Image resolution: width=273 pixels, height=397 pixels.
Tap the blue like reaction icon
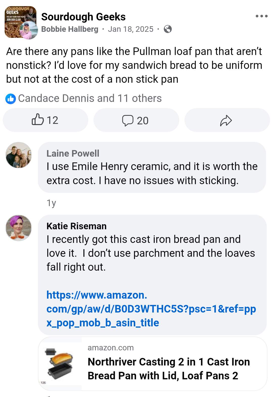pyautogui.click(x=10, y=99)
